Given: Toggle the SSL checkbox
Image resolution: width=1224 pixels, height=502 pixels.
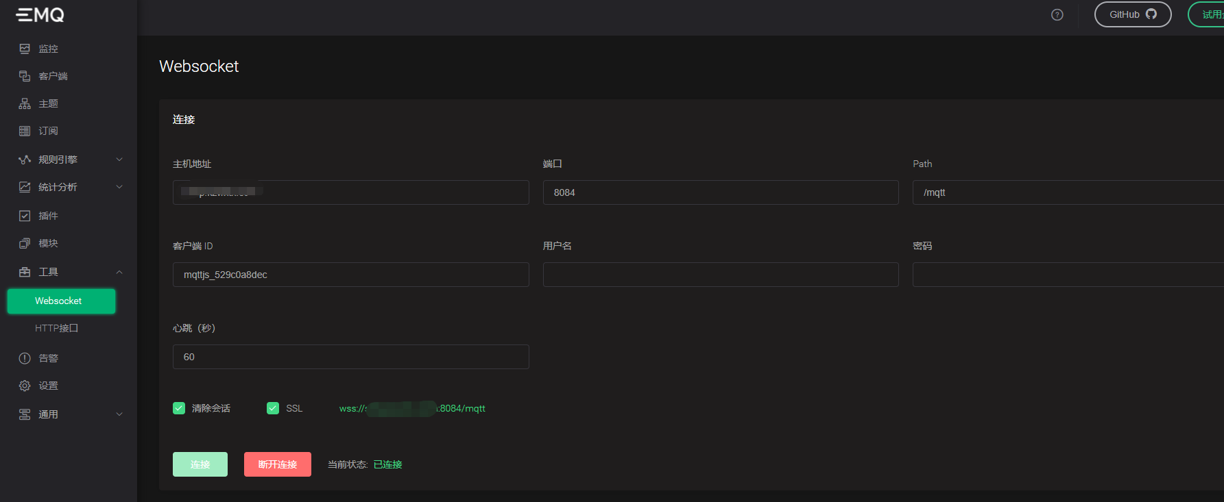Looking at the screenshot, I should point(273,408).
